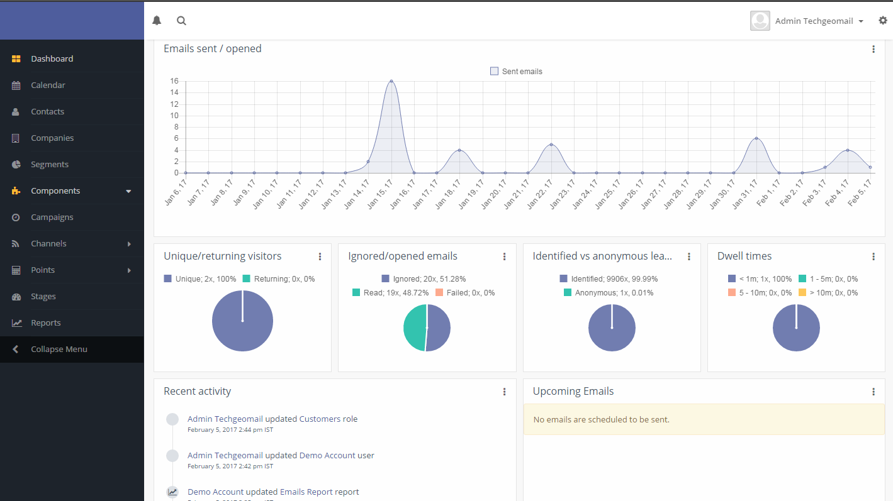Click the notifications bell icon
Viewport: 893px width, 501px height.
(x=157, y=21)
